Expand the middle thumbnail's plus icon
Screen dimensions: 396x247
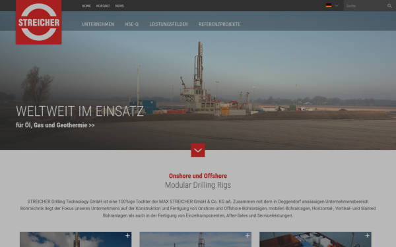(x=247, y=235)
